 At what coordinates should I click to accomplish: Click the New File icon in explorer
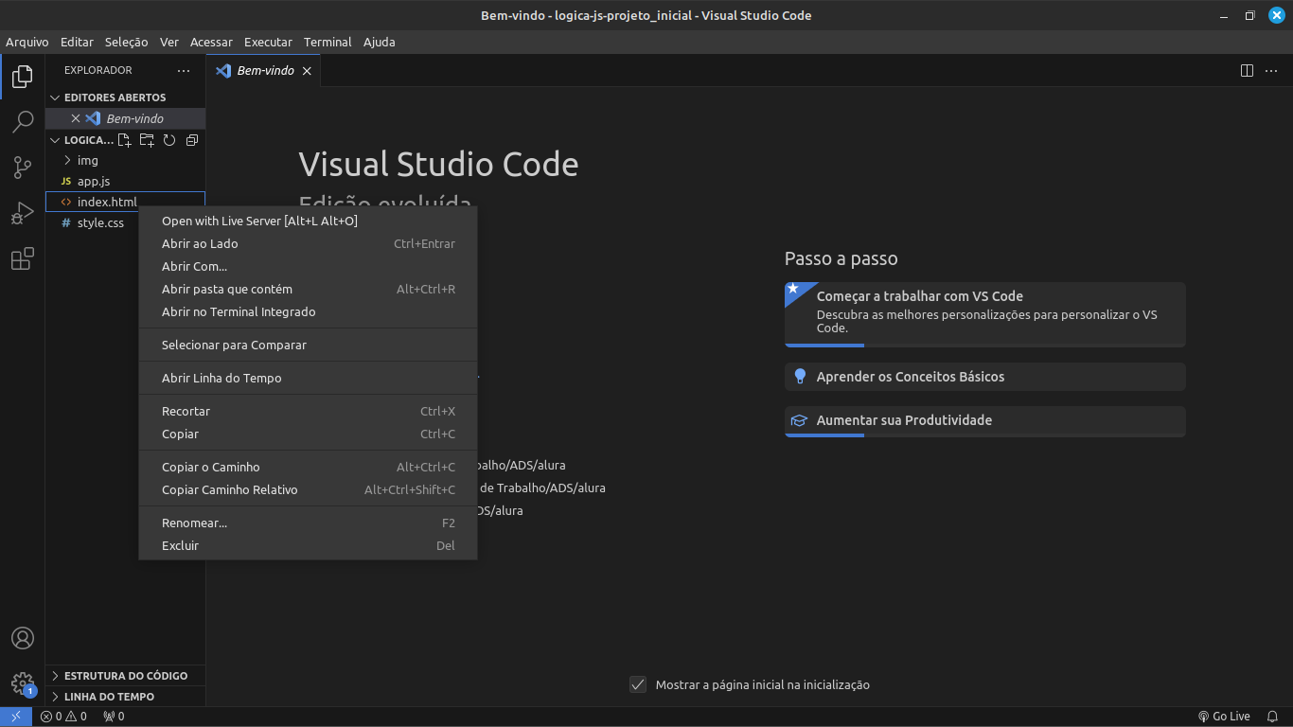(124, 140)
